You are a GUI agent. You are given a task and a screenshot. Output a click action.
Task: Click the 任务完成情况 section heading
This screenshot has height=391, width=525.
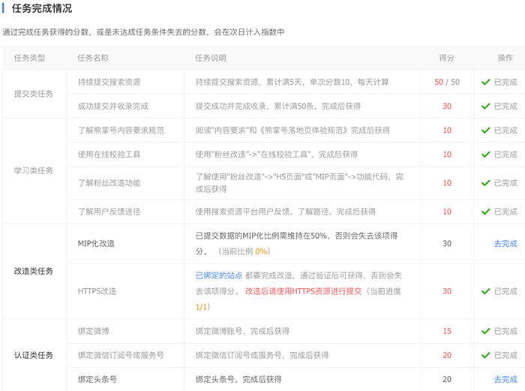tap(42, 9)
